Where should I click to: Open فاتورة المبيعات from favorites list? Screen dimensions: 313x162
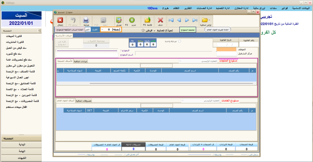click(14, 36)
